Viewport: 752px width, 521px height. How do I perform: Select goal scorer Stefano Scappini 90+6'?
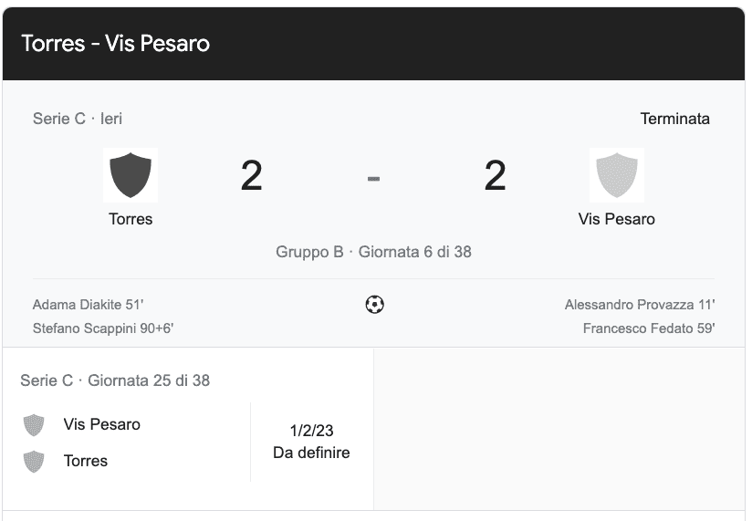click(x=103, y=328)
